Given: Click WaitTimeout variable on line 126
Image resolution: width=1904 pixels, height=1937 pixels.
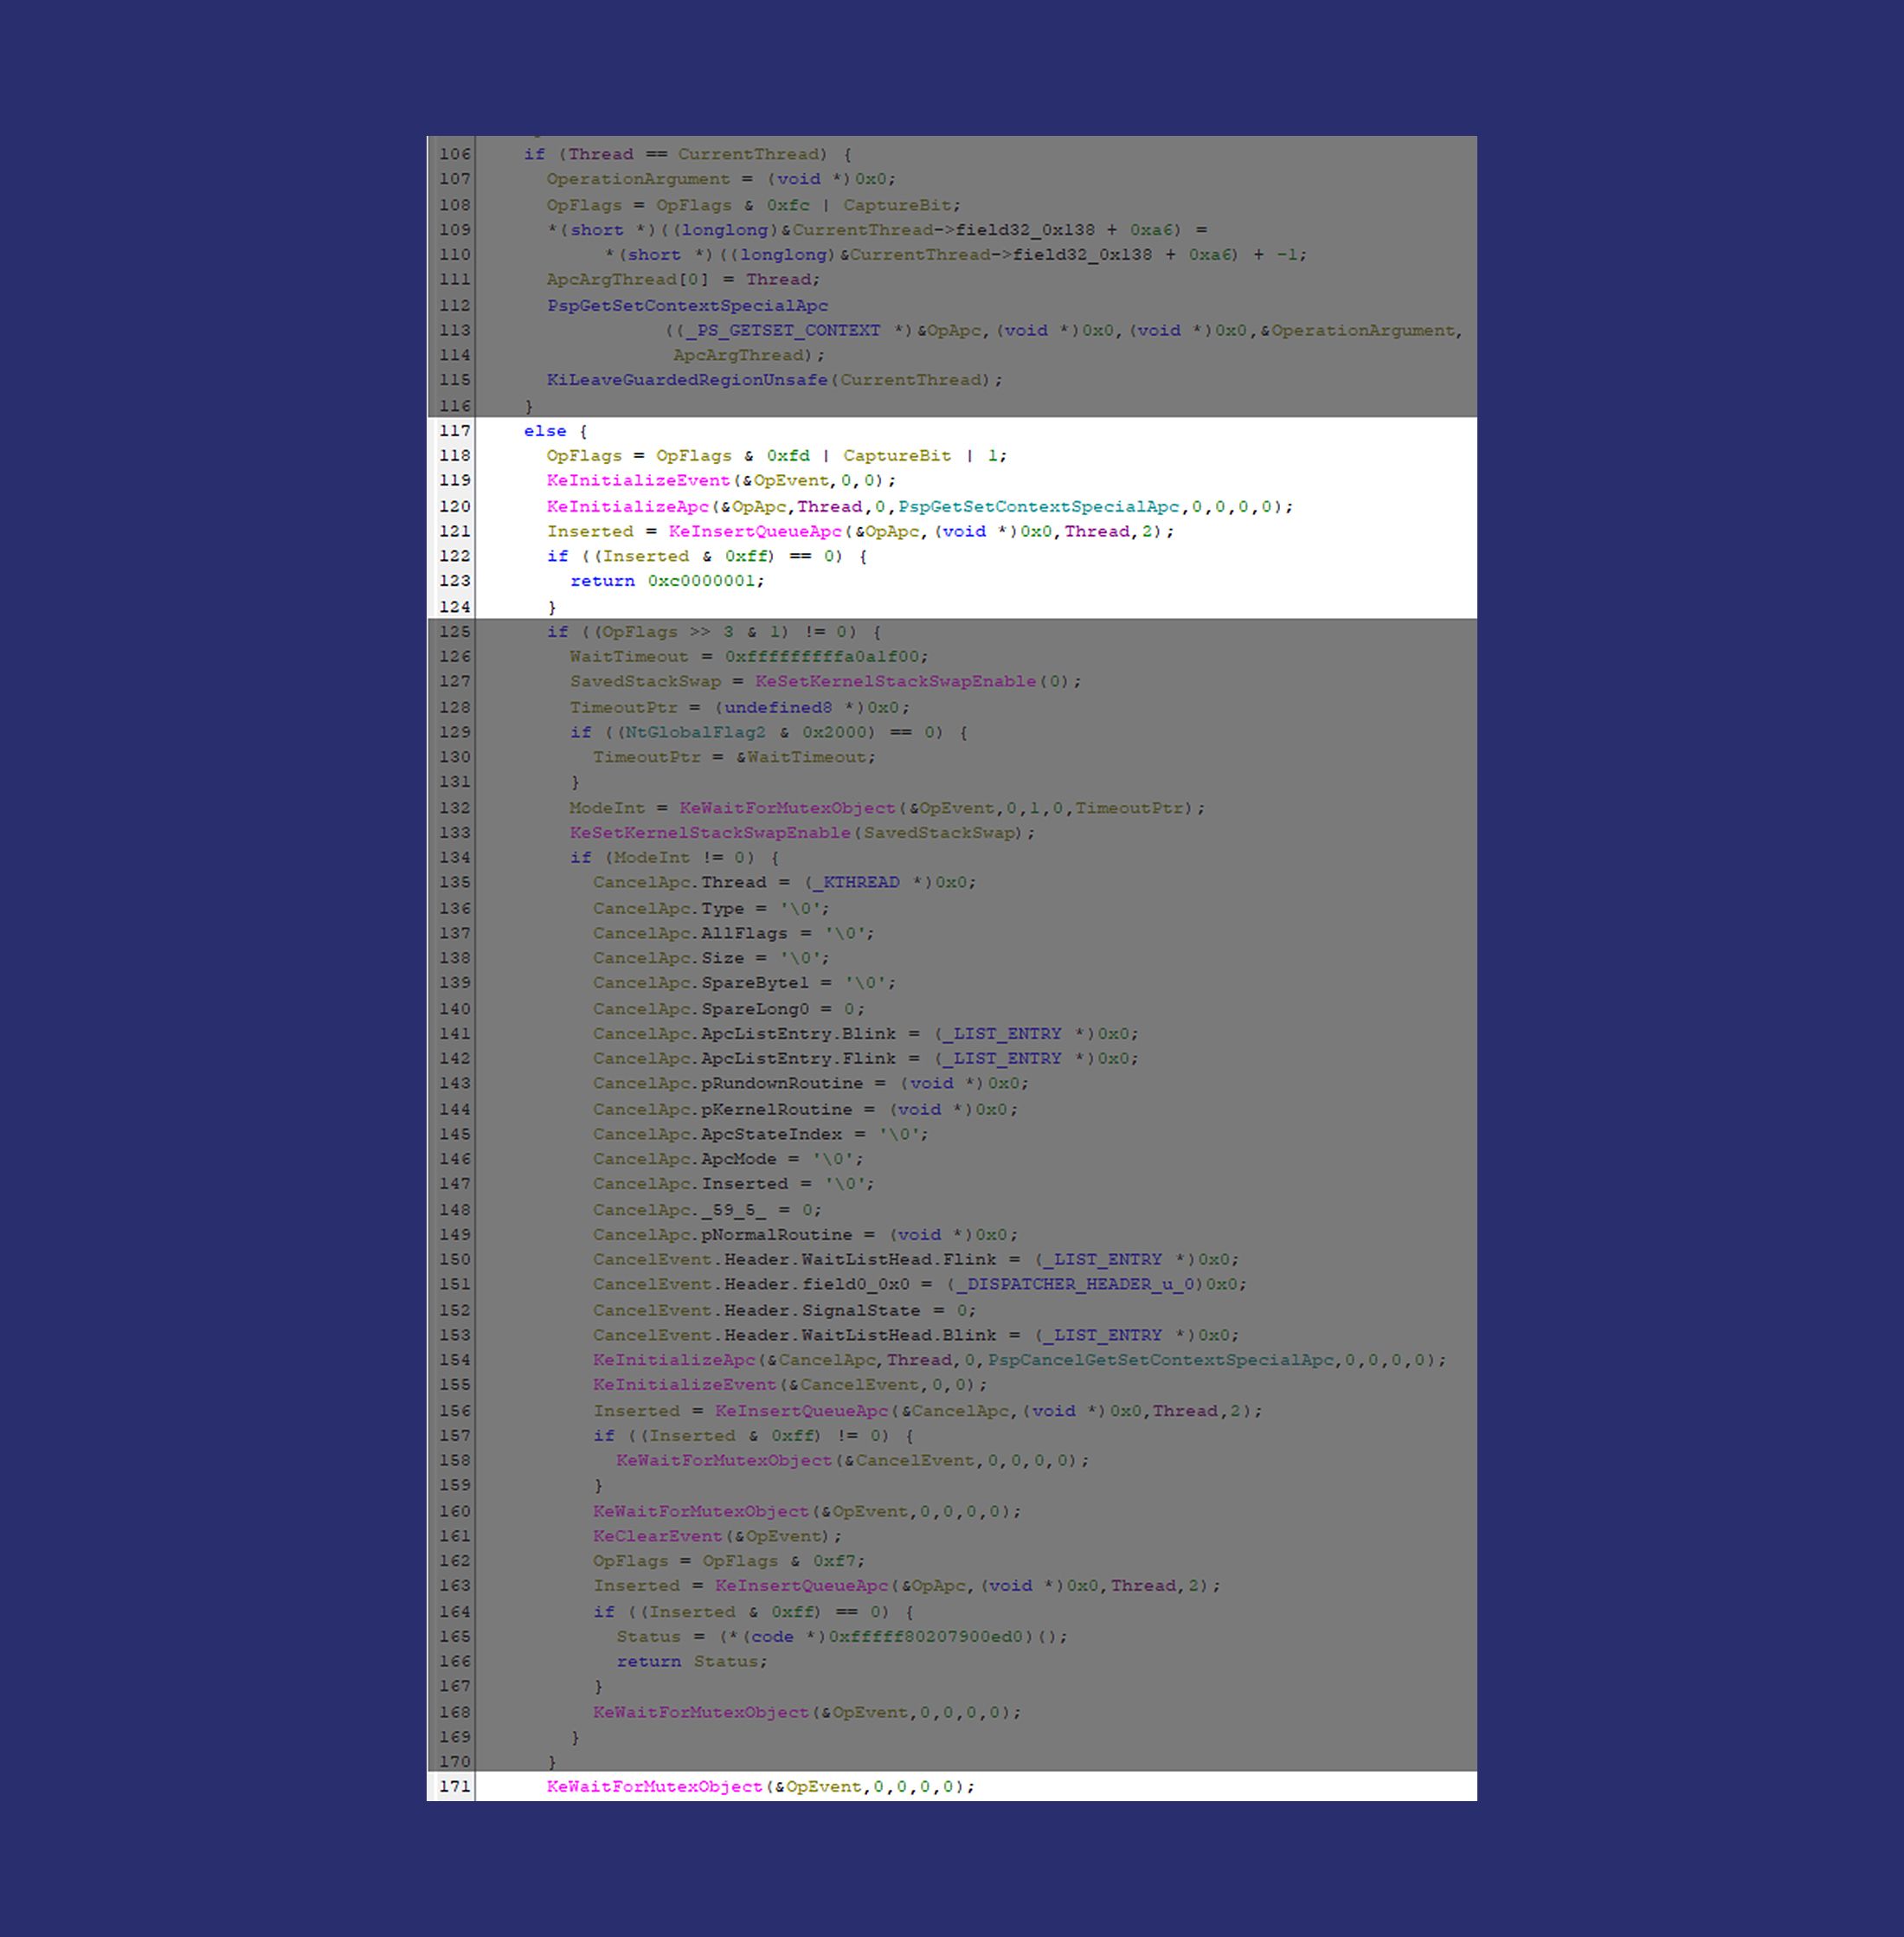Looking at the screenshot, I should [x=629, y=657].
